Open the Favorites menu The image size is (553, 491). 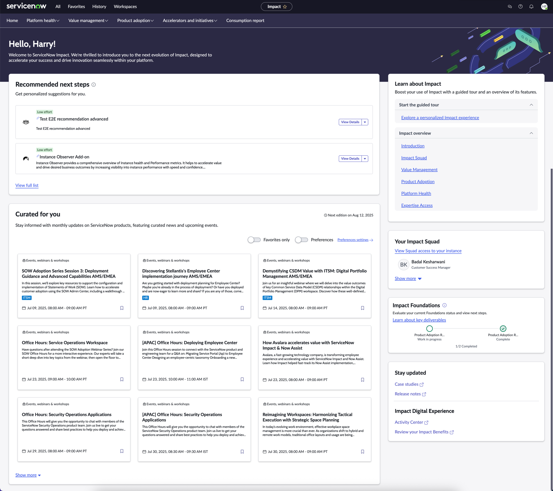76,7
